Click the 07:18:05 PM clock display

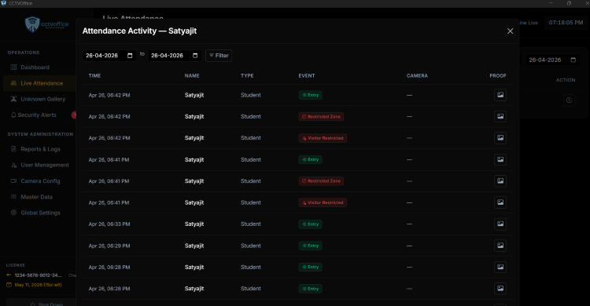click(566, 23)
